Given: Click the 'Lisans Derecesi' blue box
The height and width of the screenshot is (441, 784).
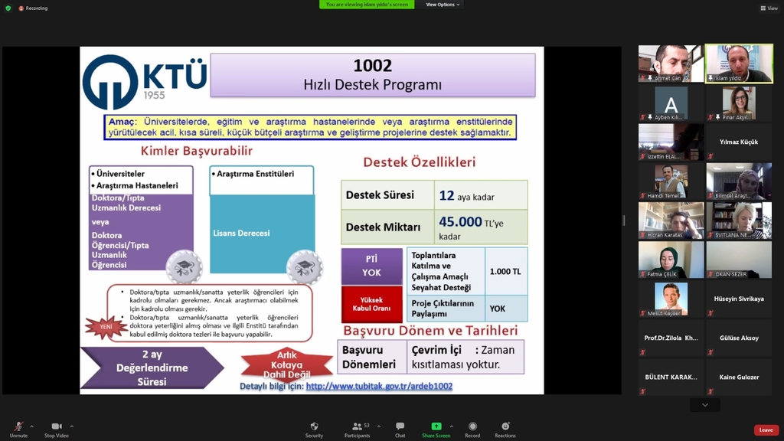Looking at the screenshot, I should pos(262,234).
